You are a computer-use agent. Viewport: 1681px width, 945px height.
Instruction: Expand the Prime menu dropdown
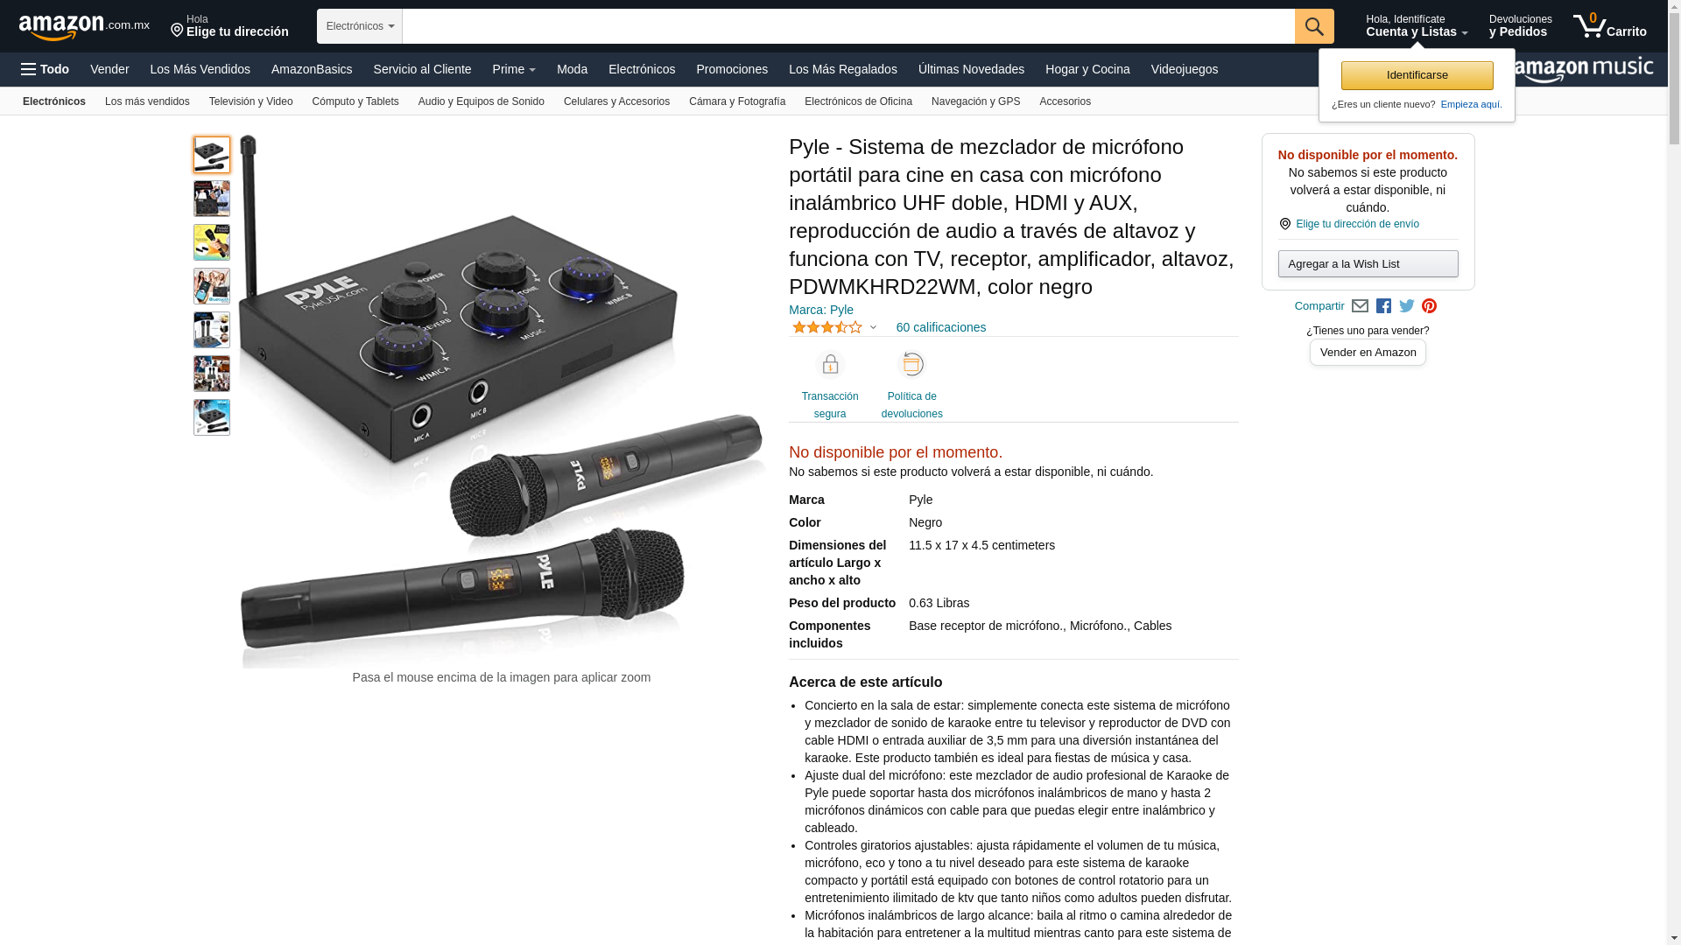click(x=514, y=69)
